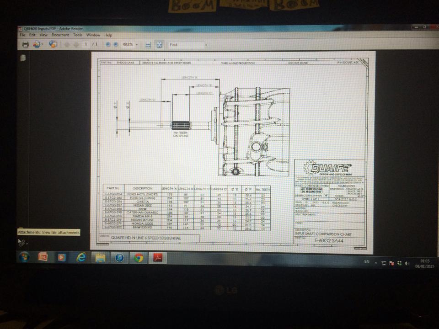Click the EN language indicator in tray

click(x=367, y=261)
